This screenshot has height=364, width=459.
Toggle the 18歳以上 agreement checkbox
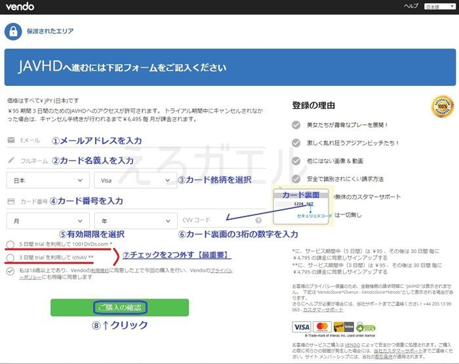point(10,271)
